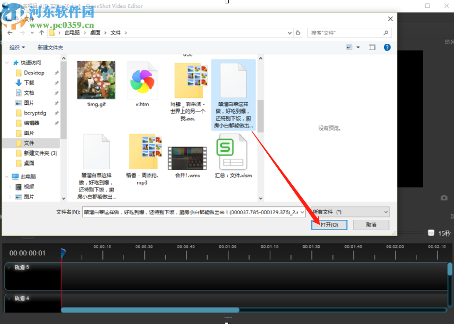Open the 组织 menu
The image size is (454, 324).
pos(17,48)
